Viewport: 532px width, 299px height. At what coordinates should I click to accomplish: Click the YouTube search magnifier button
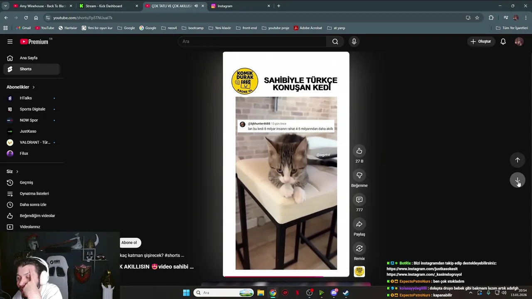pyautogui.click(x=335, y=42)
